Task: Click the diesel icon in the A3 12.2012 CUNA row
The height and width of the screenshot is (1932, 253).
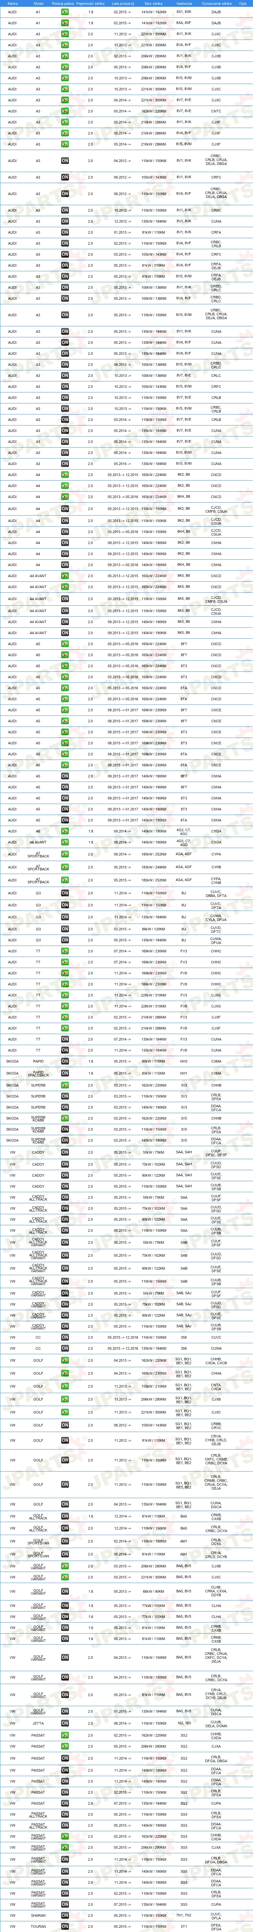Action: (x=65, y=221)
